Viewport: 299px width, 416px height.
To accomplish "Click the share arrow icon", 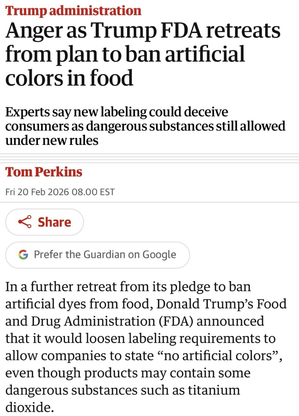I will click(25, 222).
